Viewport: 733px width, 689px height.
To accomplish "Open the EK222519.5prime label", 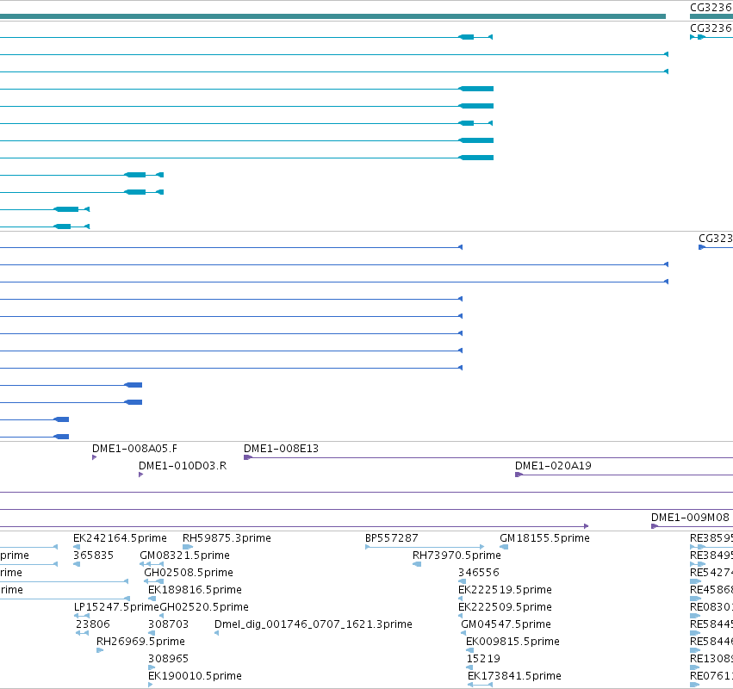I will point(505,590).
